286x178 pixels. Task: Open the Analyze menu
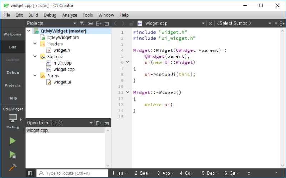pos(69,15)
